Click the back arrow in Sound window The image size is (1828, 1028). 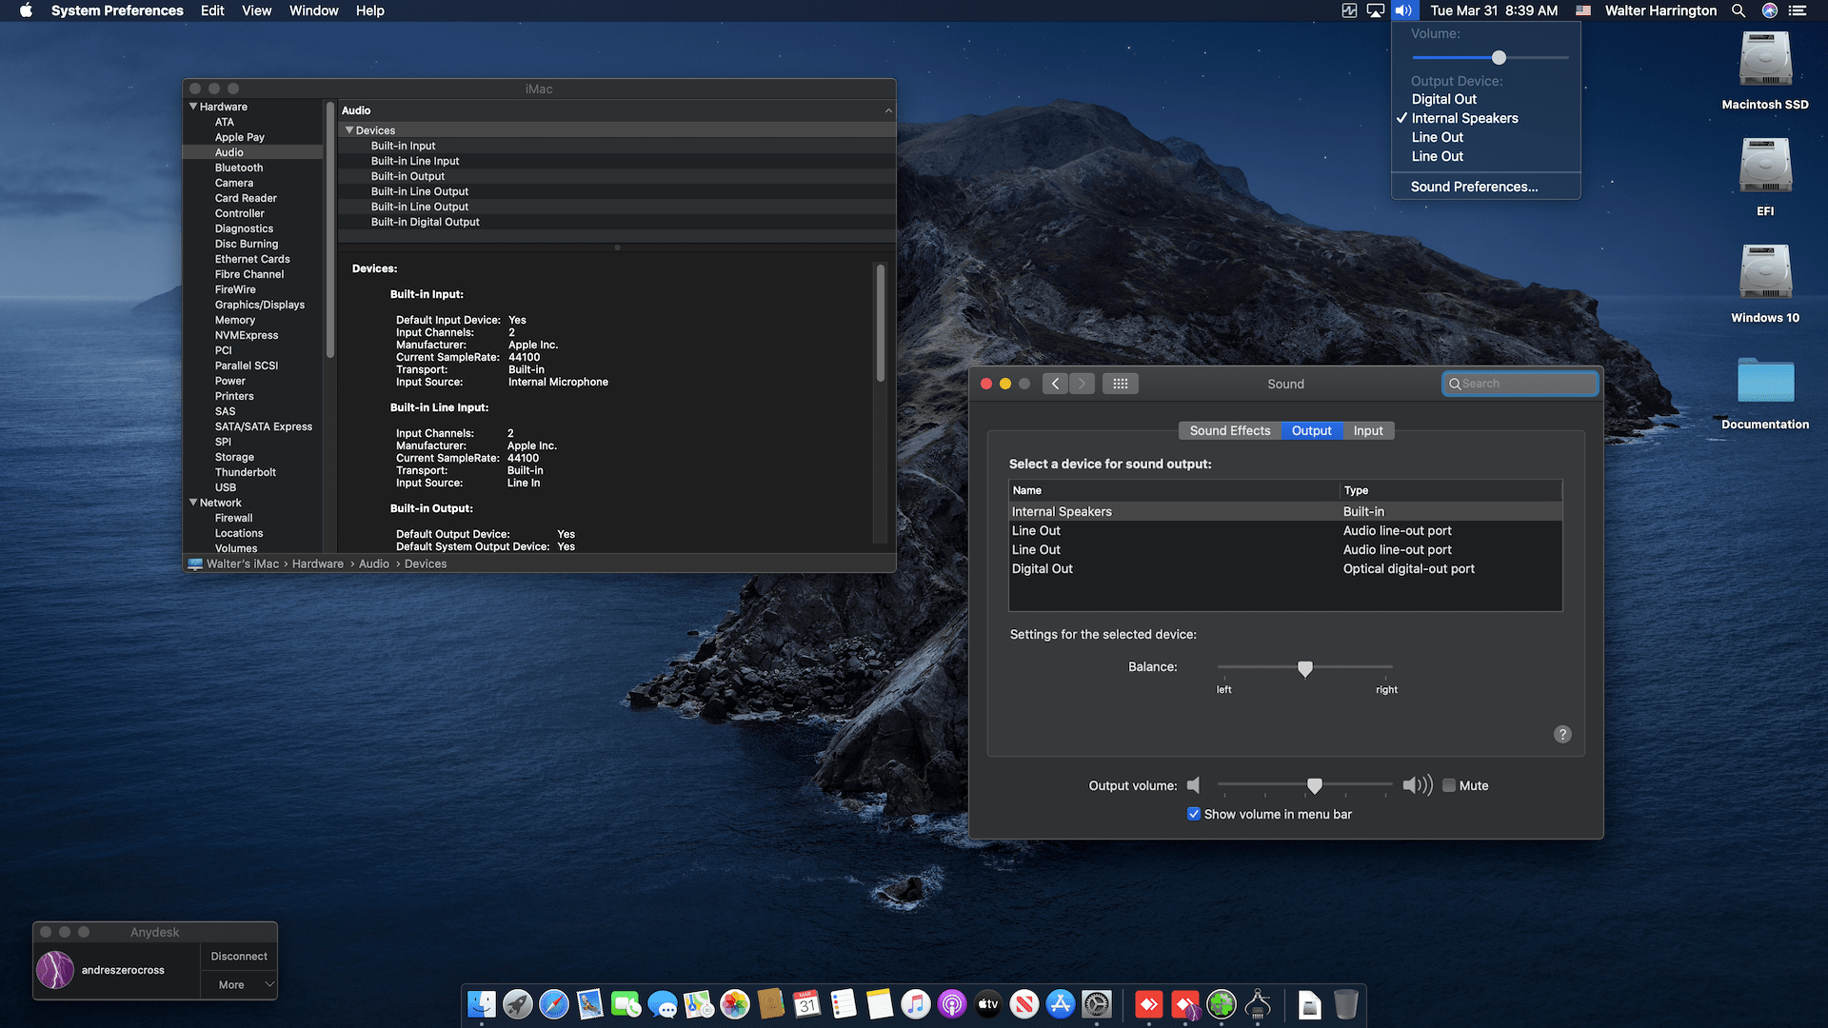point(1055,384)
